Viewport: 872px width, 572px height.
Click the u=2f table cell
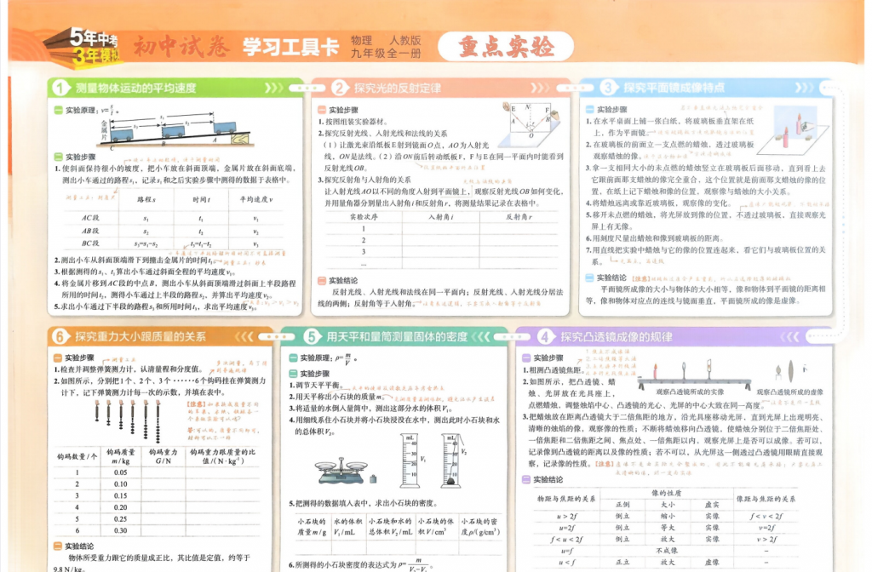566,528
